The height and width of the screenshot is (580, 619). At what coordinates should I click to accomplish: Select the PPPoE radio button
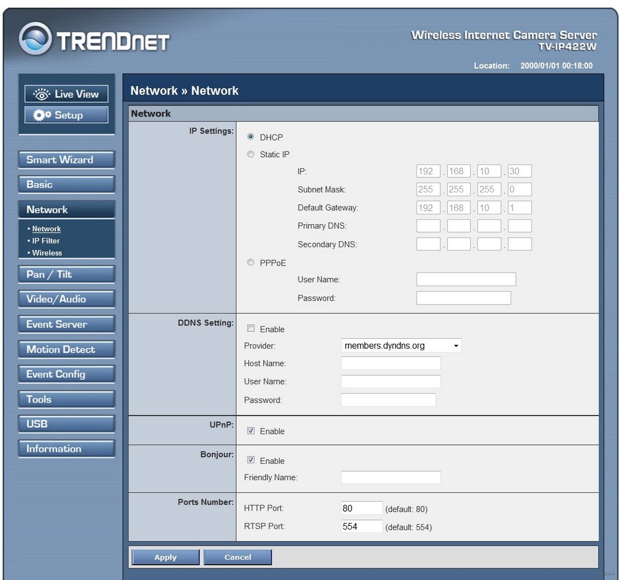pos(251,262)
